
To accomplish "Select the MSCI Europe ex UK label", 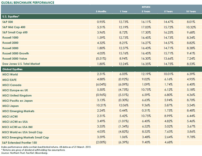I will [x=15, y=90].
